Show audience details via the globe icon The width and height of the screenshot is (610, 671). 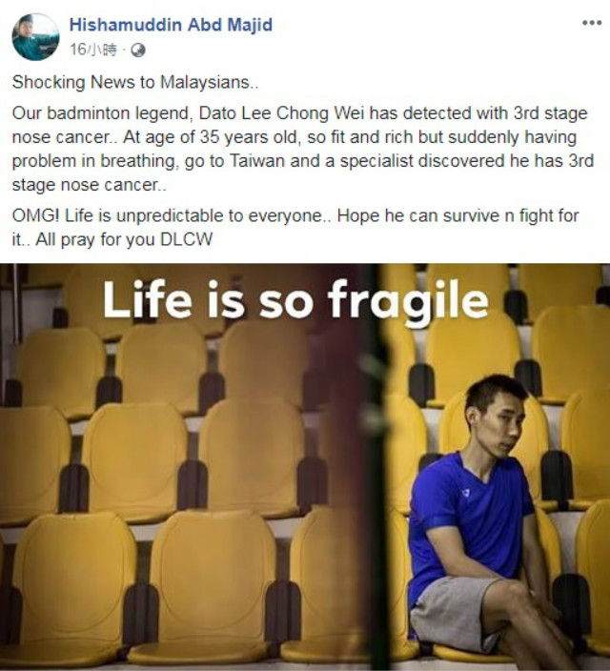[x=138, y=51]
